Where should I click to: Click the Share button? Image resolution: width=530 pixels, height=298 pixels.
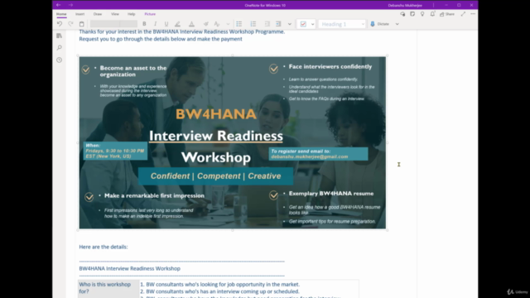click(x=447, y=14)
